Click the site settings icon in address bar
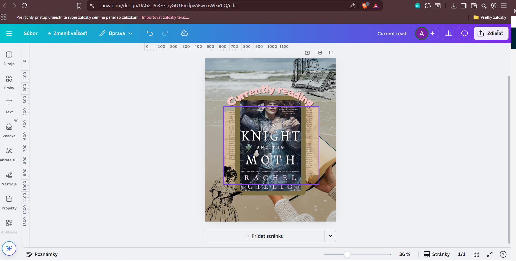 (x=92, y=6)
